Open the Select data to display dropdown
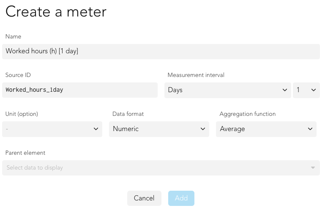Viewport: 325px width, 211px height. [161, 167]
